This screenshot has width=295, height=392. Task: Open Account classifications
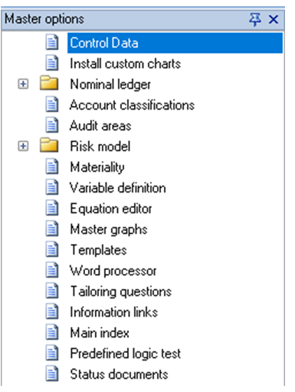click(x=132, y=105)
